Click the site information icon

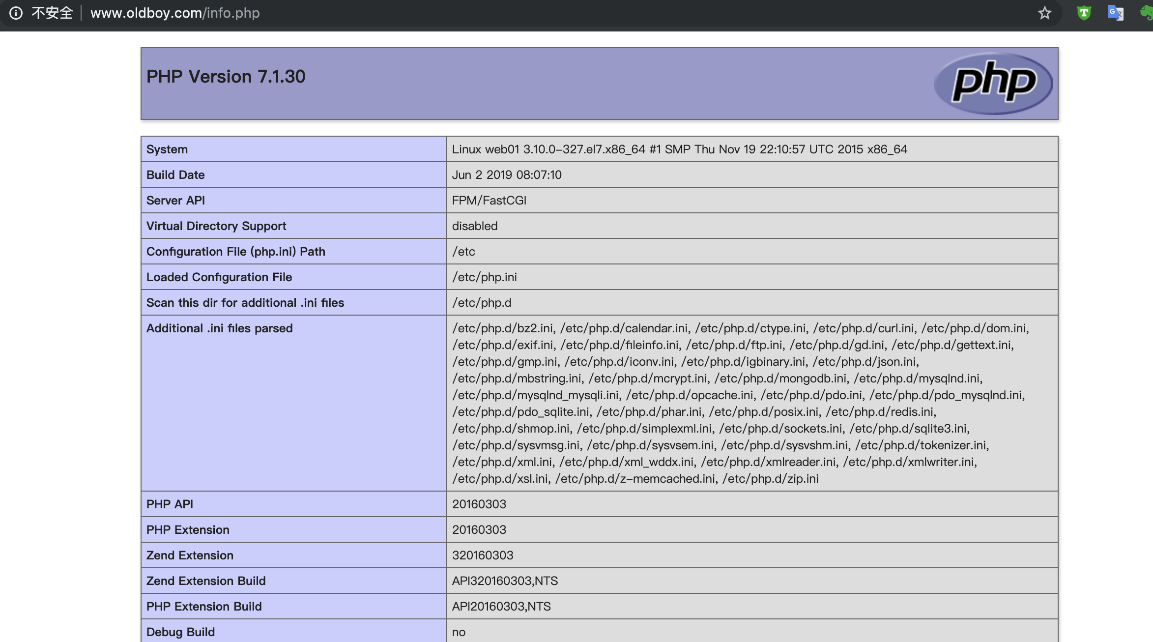tap(16, 13)
